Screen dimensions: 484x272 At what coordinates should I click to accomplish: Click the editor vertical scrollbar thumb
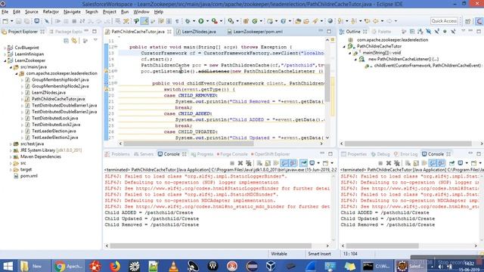pyautogui.click(x=327, y=82)
